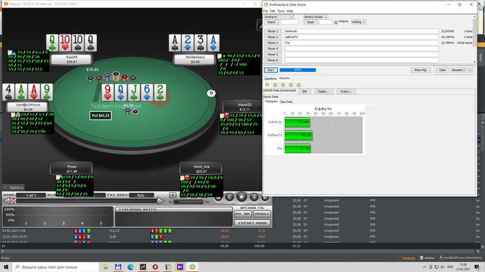Open the File menu in Odds Oracle
The image size is (485, 272).
tap(265, 11)
